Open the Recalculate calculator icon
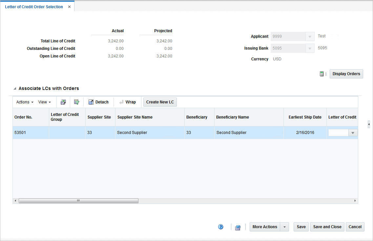The height and width of the screenshot is (241, 373). 321,74
